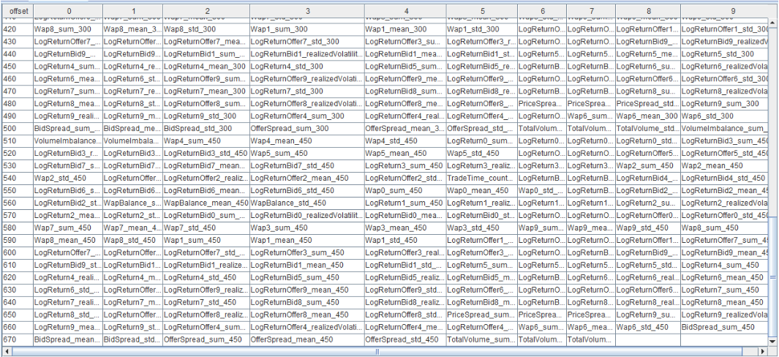Select cell Wap8_mean_450
Viewport: 779px width, 357px height.
coord(67,240)
